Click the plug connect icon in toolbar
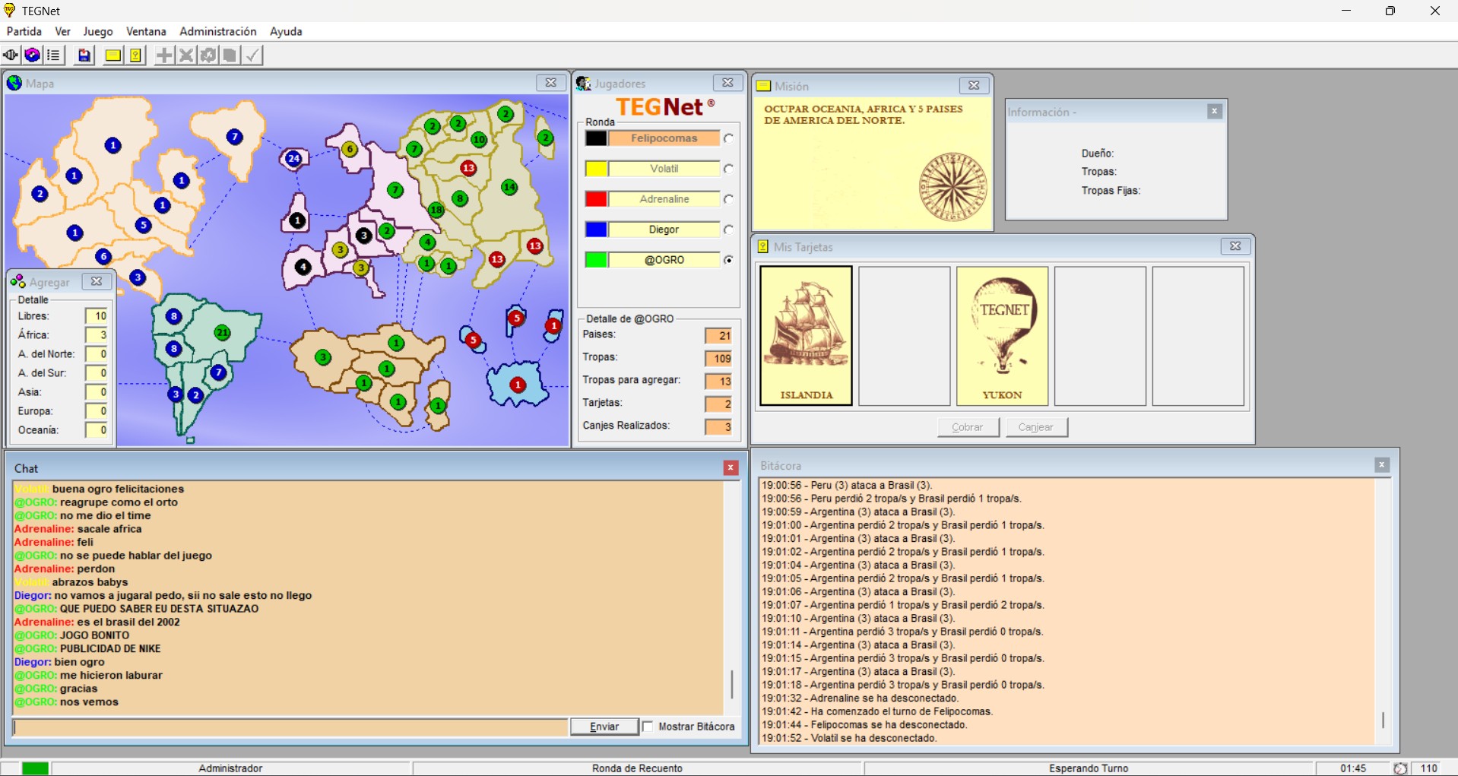This screenshot has width=1458, height=776. [11, 55]
